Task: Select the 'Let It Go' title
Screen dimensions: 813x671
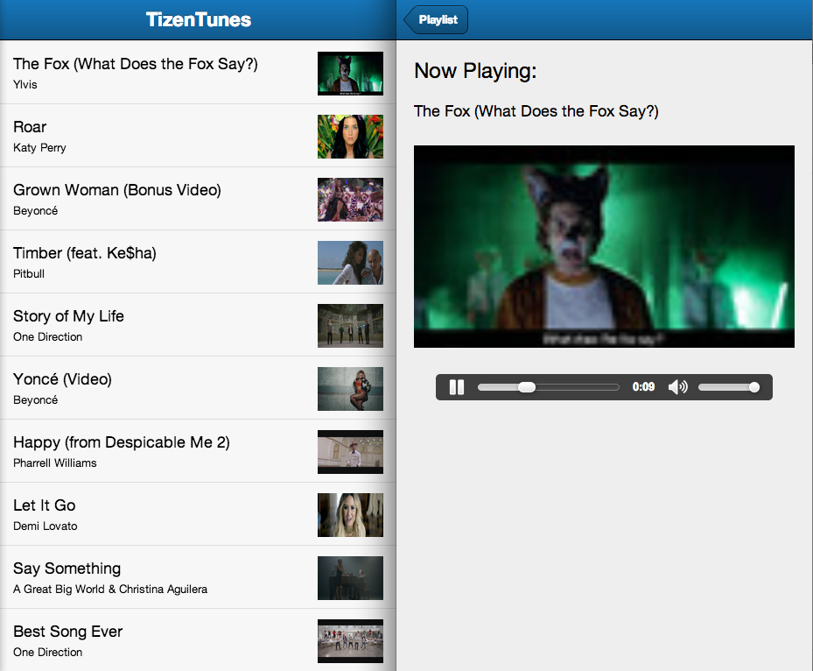Action: pyautogui.click(x=44, y=505)
